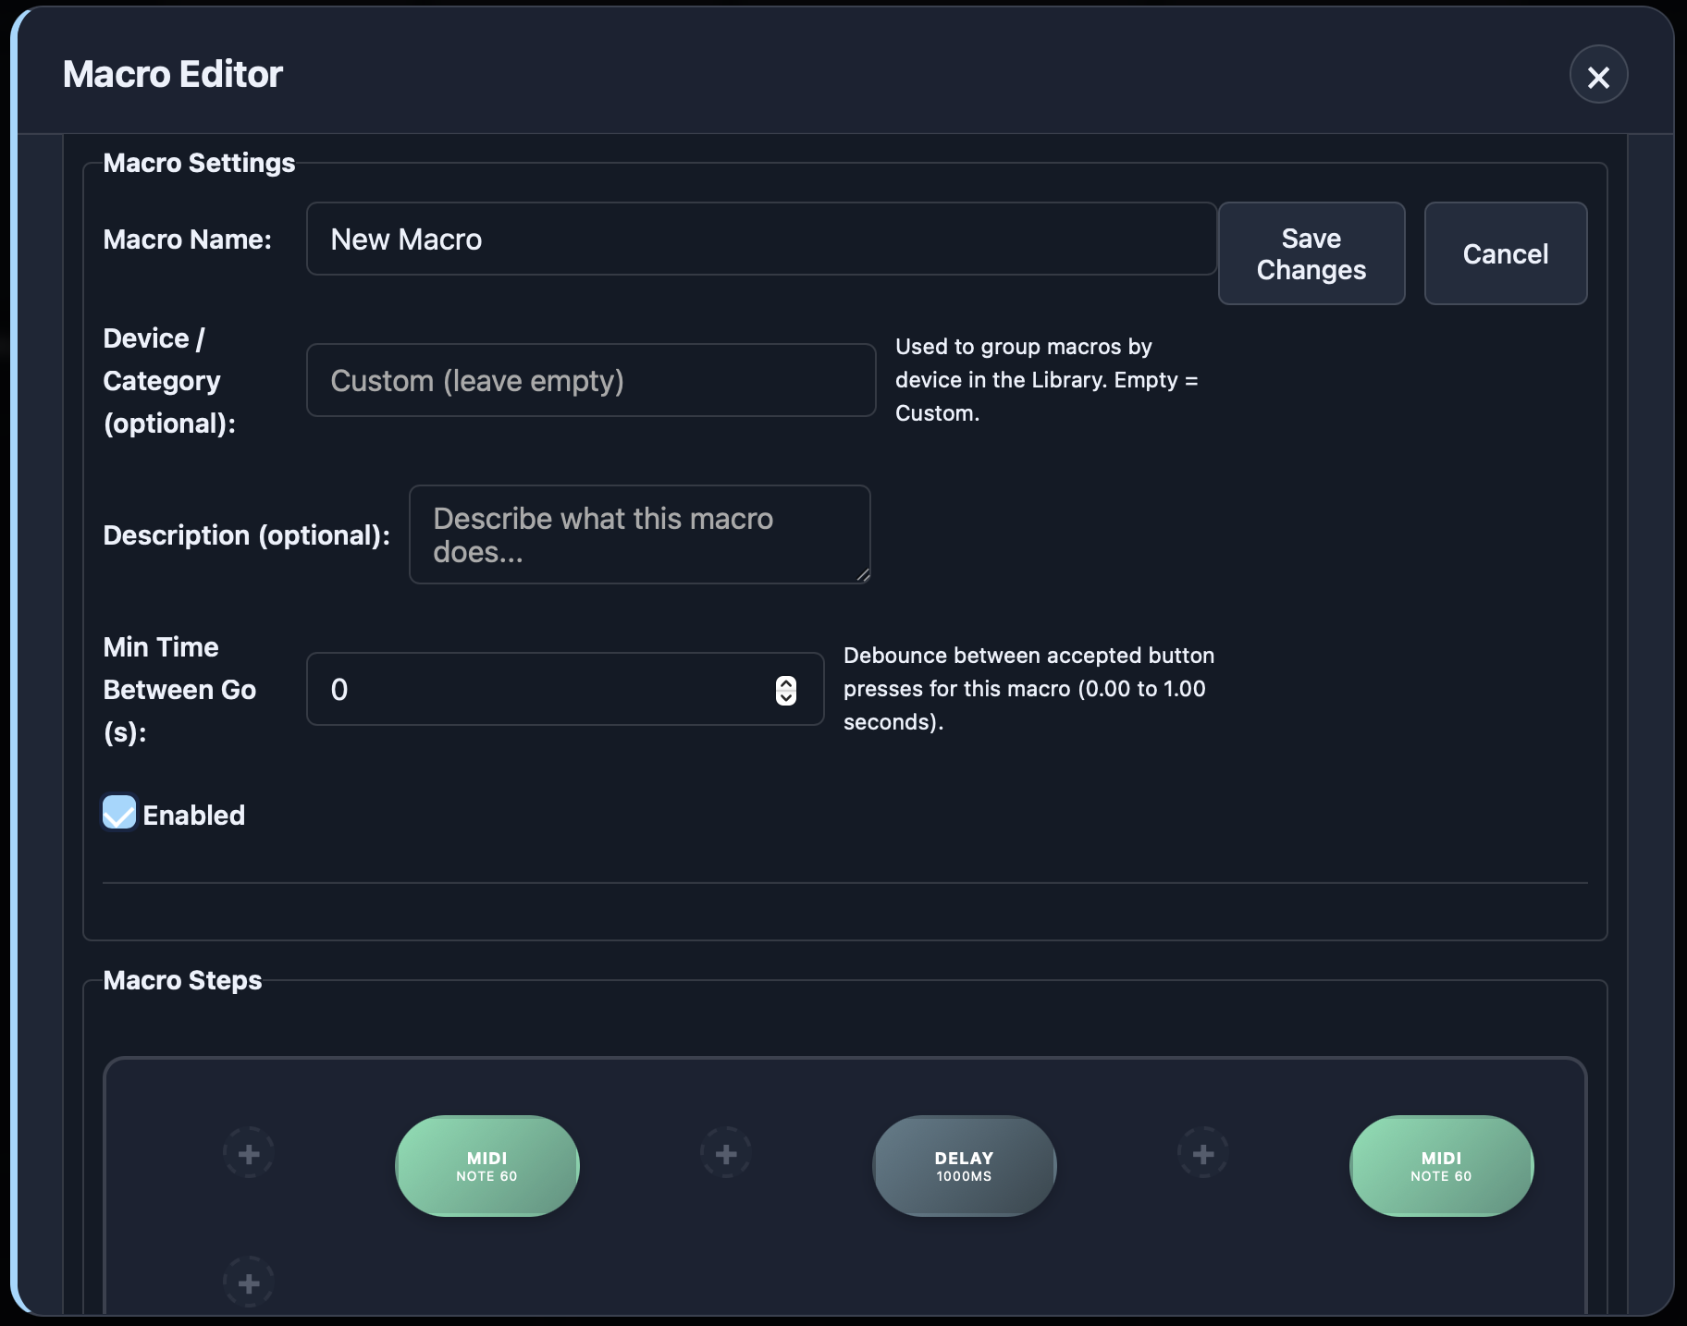Add a step before the first MIDI step
Viewport: 1687px width, 1326px height.
coord(249,1154)
